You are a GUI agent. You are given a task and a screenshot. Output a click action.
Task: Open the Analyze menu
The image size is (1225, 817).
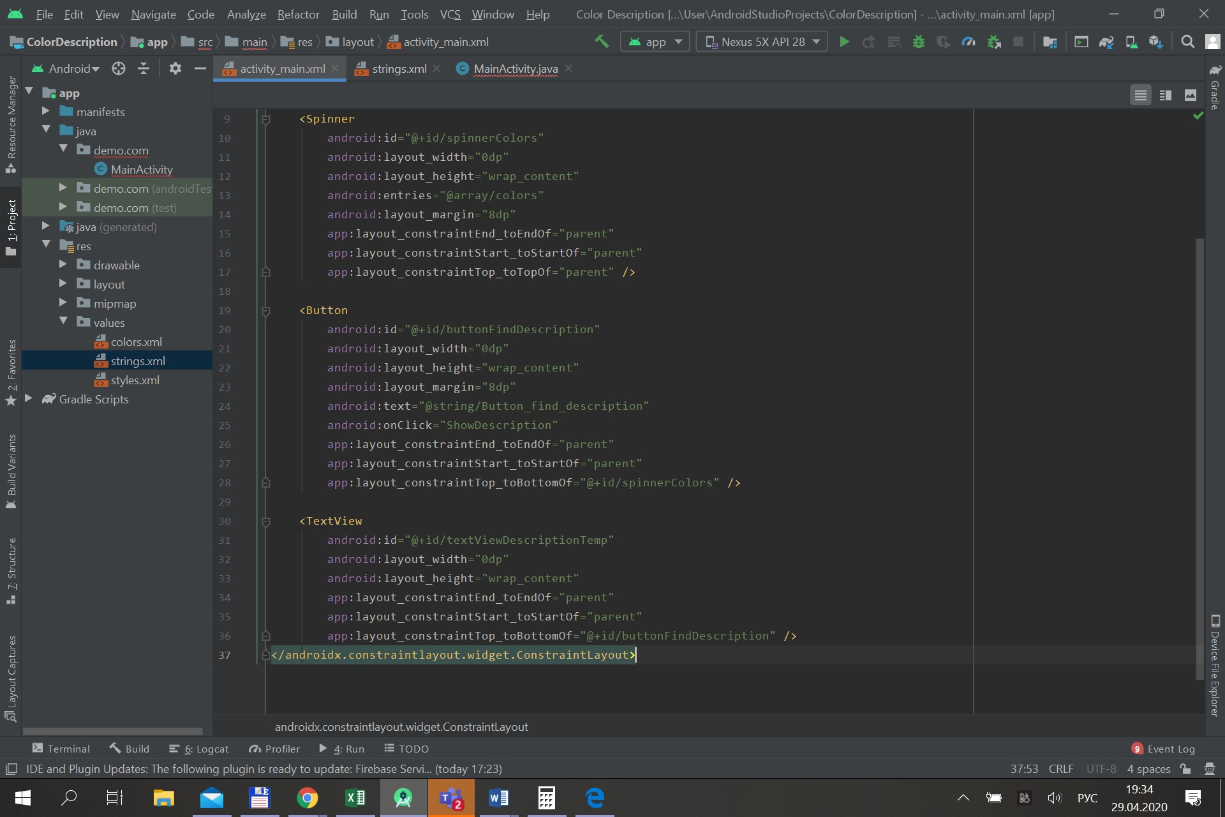[x=246, y=14]
